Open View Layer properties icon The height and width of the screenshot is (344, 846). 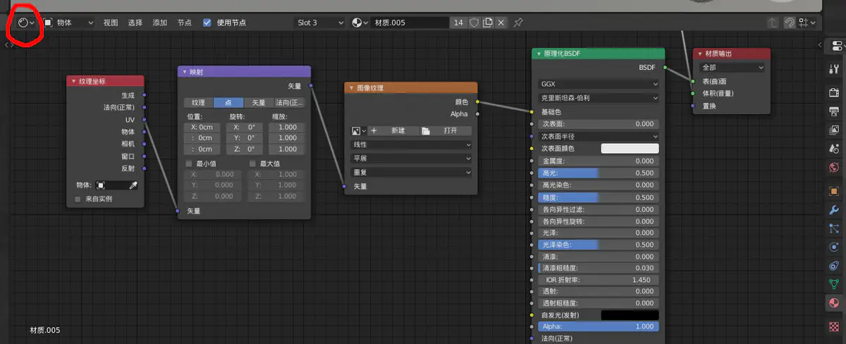coord(834,130)
